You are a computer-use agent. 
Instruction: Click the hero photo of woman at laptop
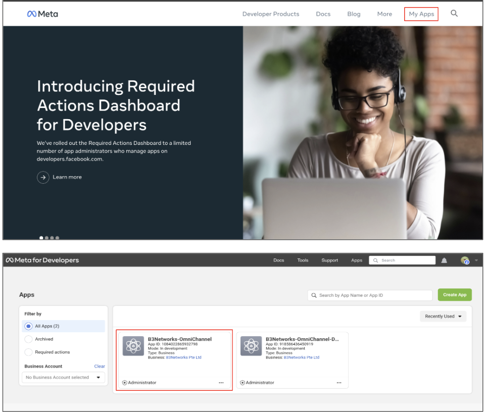coord(363,133)
